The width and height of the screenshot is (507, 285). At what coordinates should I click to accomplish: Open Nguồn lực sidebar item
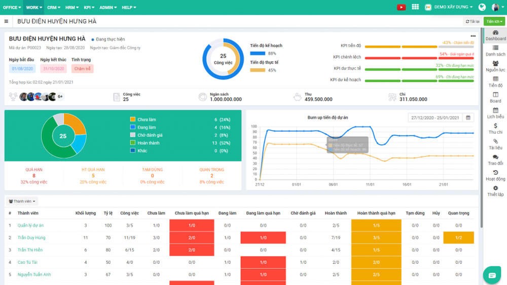tap(495, 66)
